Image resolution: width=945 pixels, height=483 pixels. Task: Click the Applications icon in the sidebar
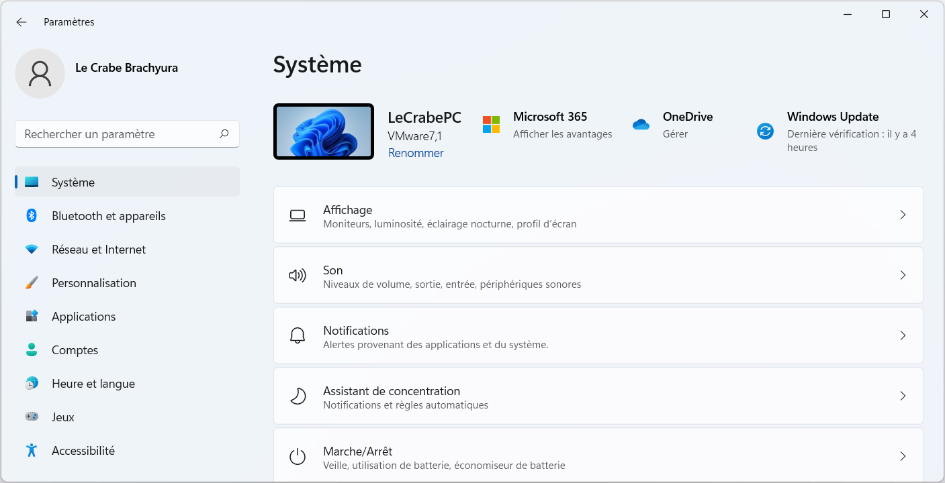click(32, 316)
